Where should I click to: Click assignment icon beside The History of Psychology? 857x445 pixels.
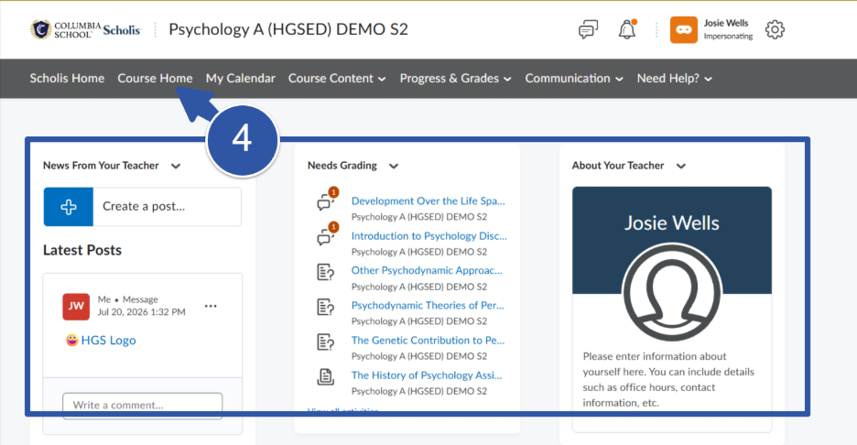click(326, 376)
